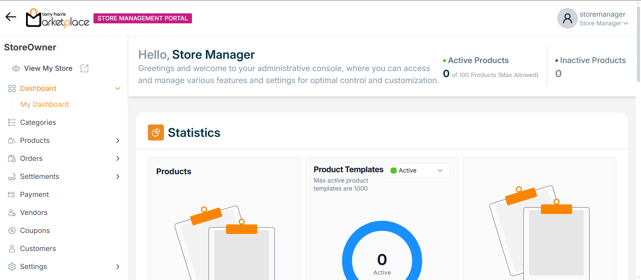641x280 pixels.
Task: Expand the Products submenu arrow
Action: pyautogui.click(x=118, y=141)
